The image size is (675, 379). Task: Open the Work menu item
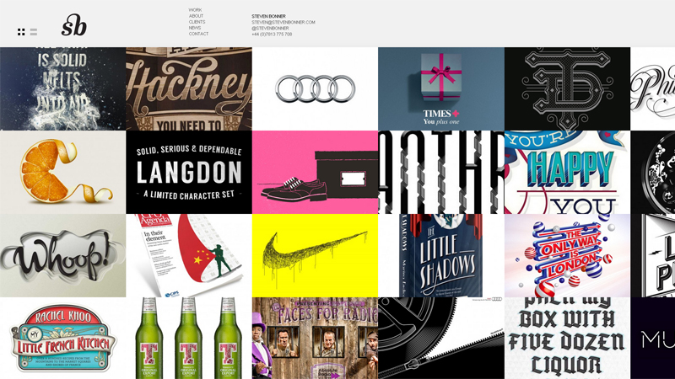point(195,10)
